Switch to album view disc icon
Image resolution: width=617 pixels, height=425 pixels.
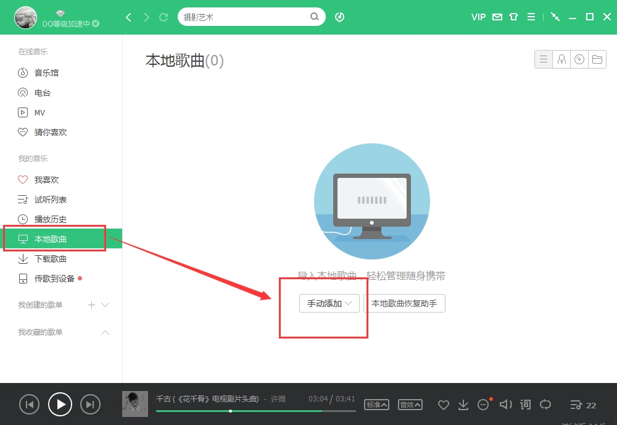[579, 59]
